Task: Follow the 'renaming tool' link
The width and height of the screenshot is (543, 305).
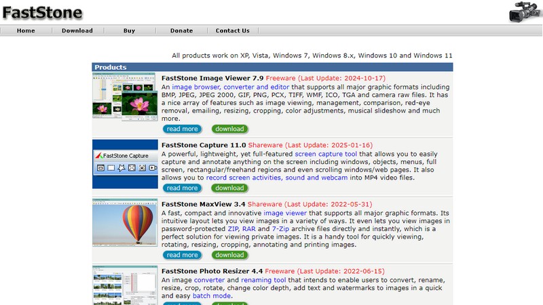Action: click(263, 280)
